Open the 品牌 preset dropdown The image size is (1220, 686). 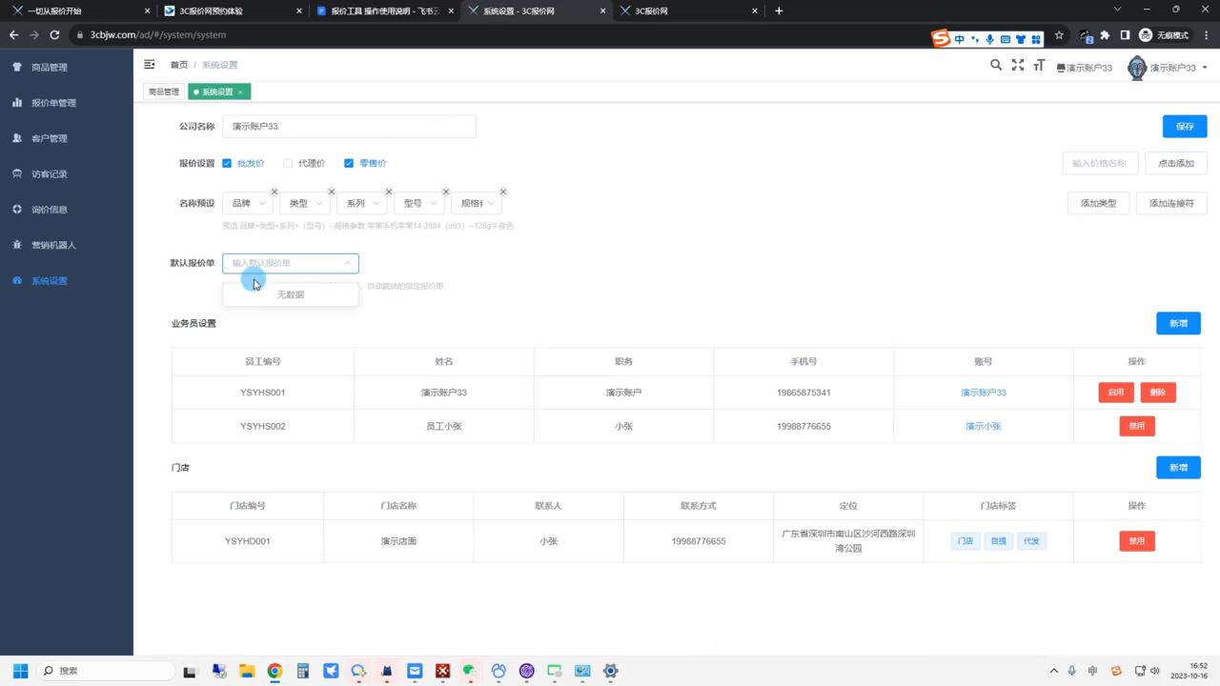248,203
